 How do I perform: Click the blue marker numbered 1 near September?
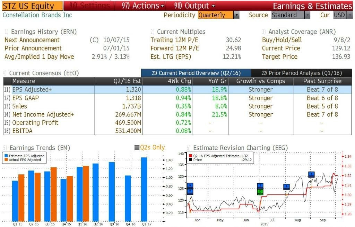coord(312,174)
